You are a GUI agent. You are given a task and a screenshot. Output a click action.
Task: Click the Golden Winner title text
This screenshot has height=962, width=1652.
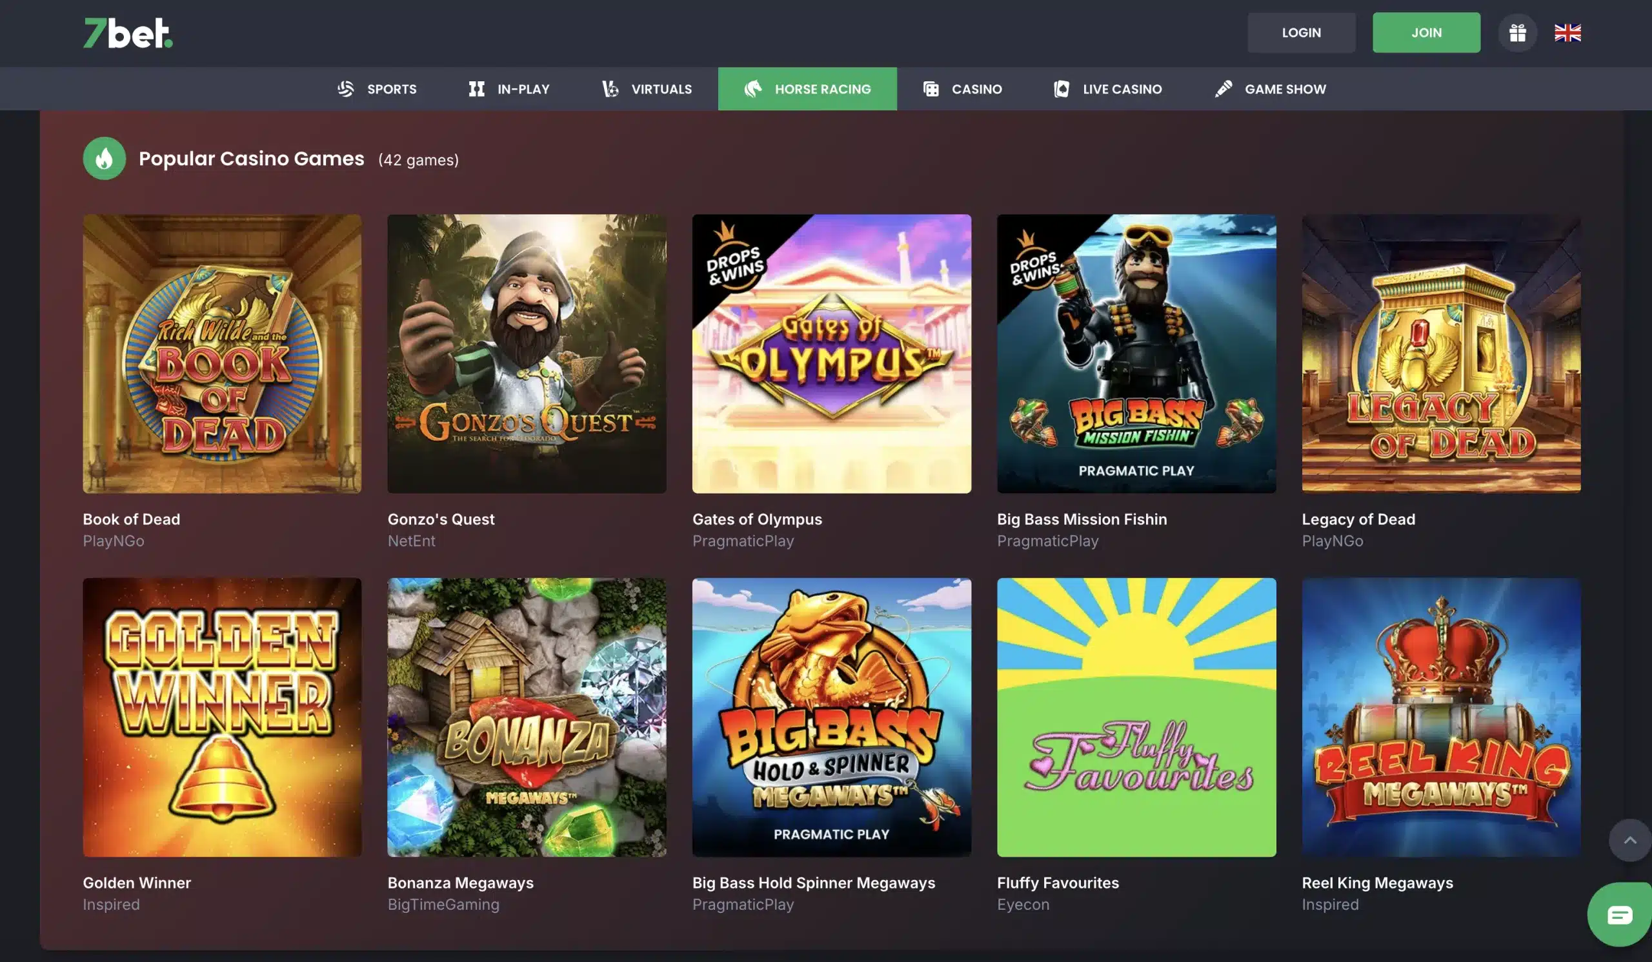pos(137,883)
